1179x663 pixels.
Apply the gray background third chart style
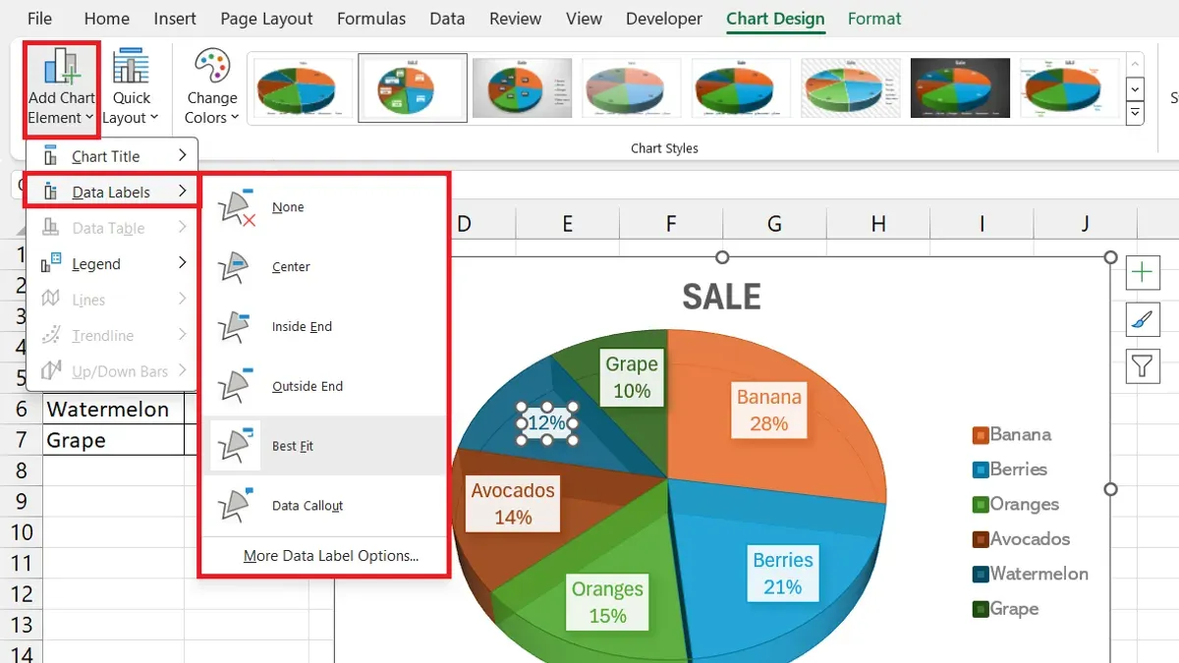click(523, 87)
